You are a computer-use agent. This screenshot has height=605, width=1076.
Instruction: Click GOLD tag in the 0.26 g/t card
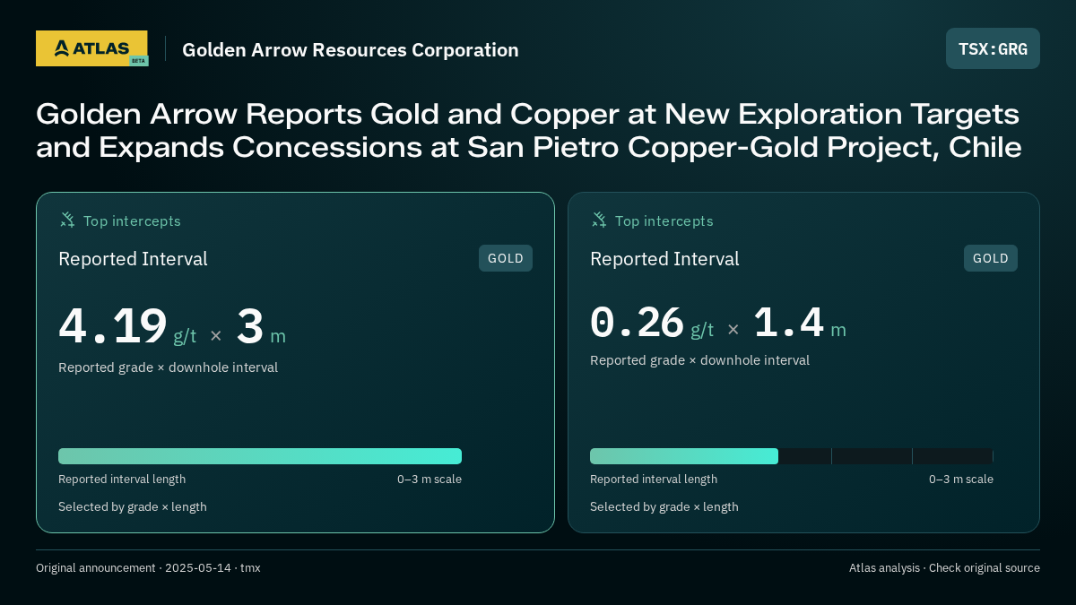[x=991, y=258]
